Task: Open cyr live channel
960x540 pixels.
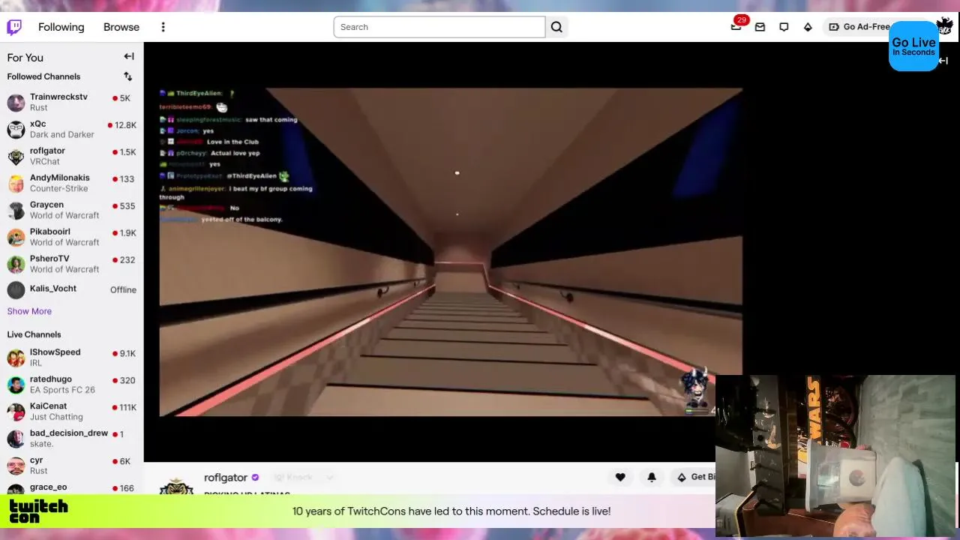Action: [72, 466]
